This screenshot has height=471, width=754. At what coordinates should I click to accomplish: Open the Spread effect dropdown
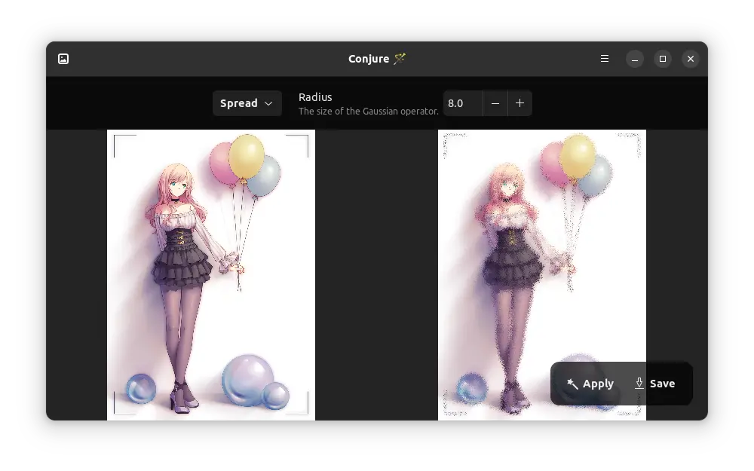point(247,103)
